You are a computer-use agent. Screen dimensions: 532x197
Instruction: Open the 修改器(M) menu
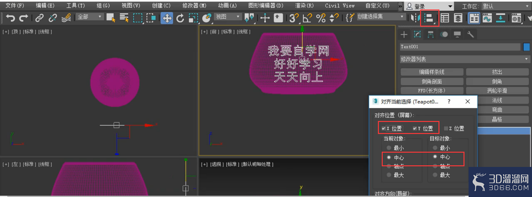[x=194, y=6]
